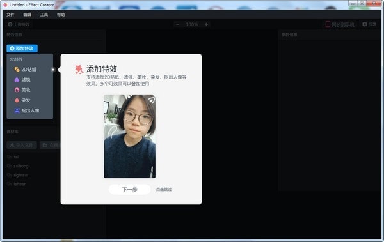
Task: Skip the tutorial via 点击跳过
Action: pos(164,190)
